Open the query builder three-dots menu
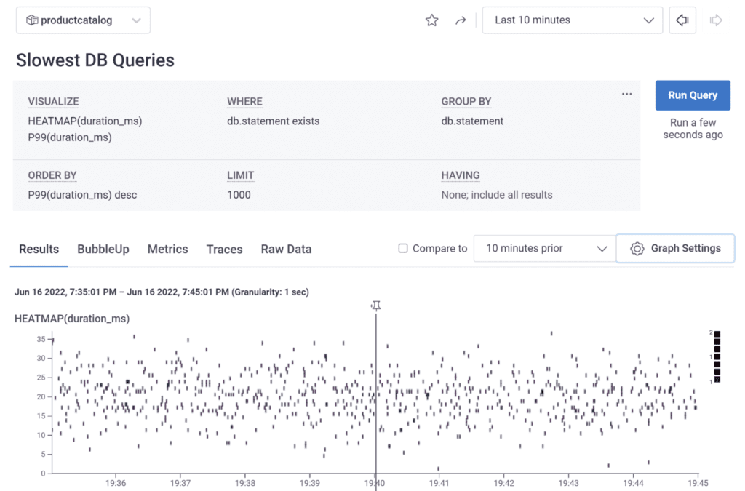This screenshot has width=745, height=491. pyautogui.click(x=626, y=95)
